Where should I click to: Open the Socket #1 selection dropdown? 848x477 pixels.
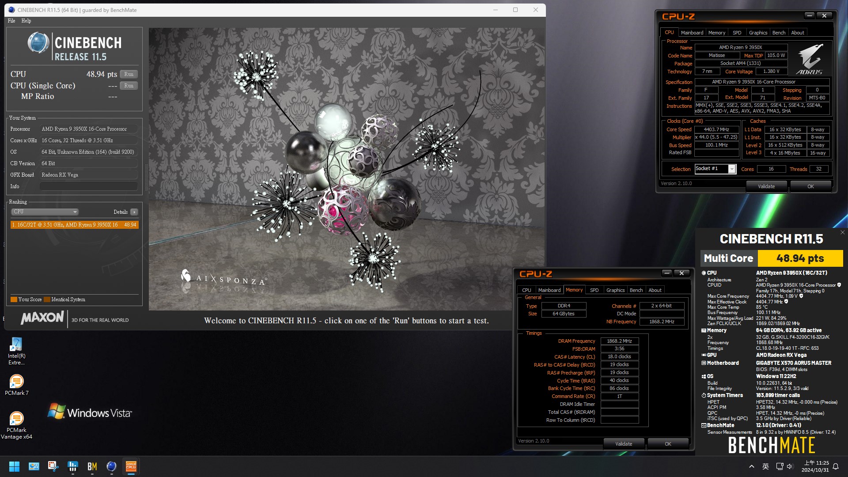715,169
